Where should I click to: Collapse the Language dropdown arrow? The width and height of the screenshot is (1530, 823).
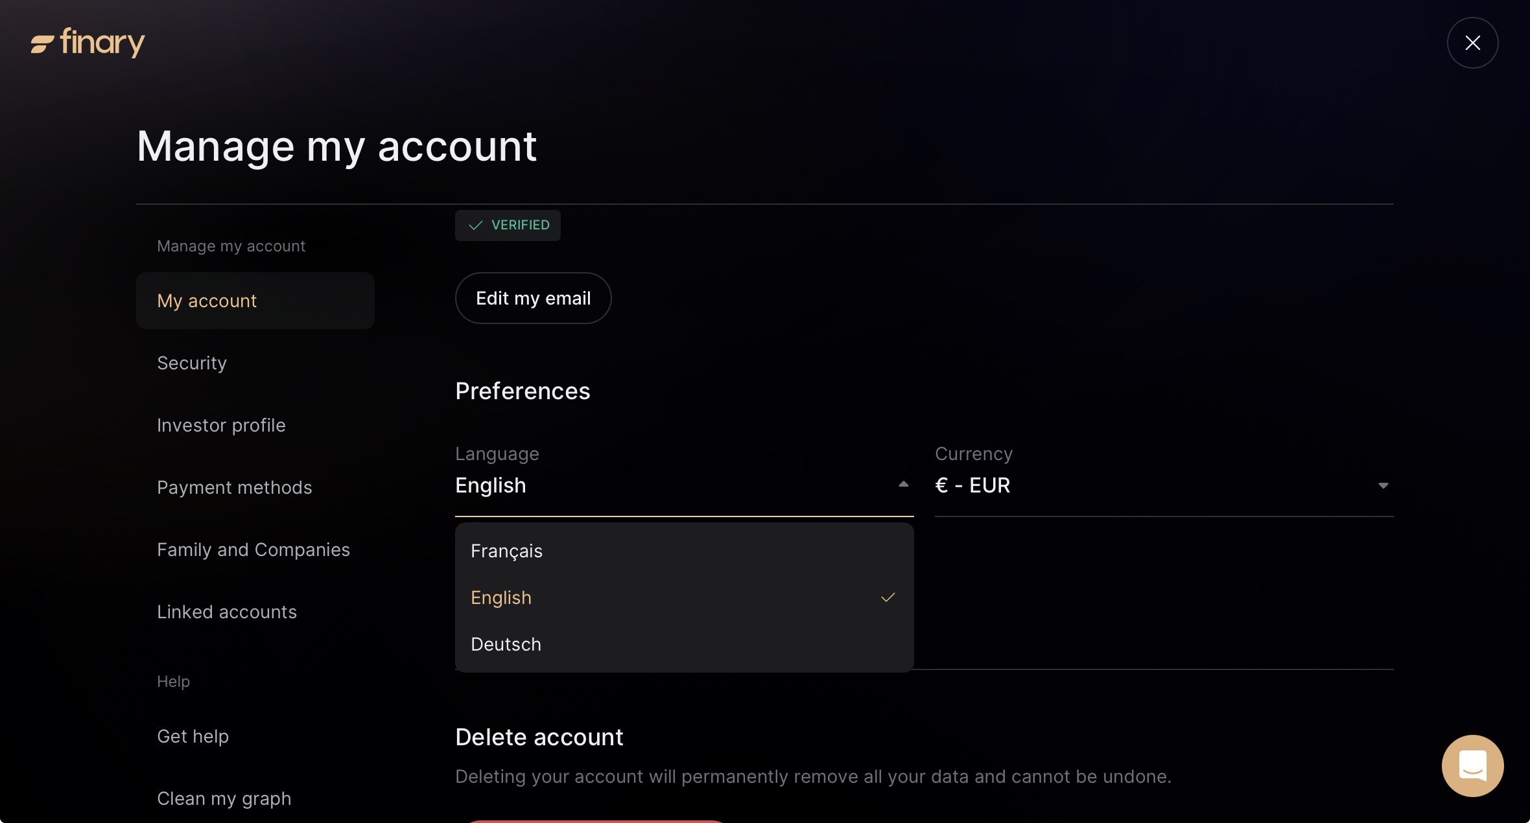903,485
